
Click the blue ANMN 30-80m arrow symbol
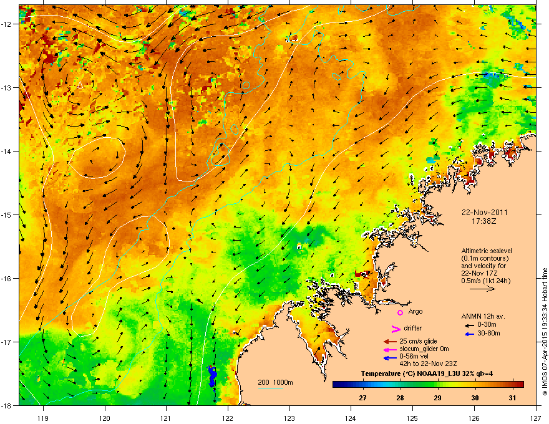(470, 334)
